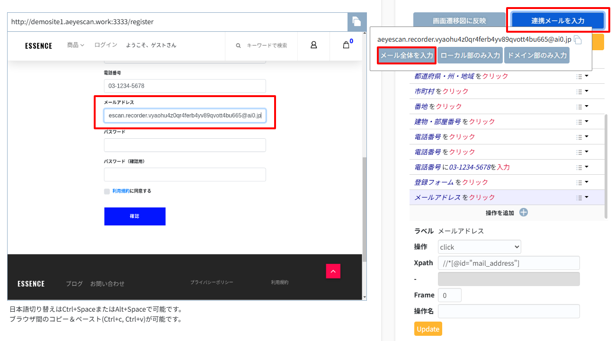
Task: Click the search magnifier icon
Action: pos(239,45)
